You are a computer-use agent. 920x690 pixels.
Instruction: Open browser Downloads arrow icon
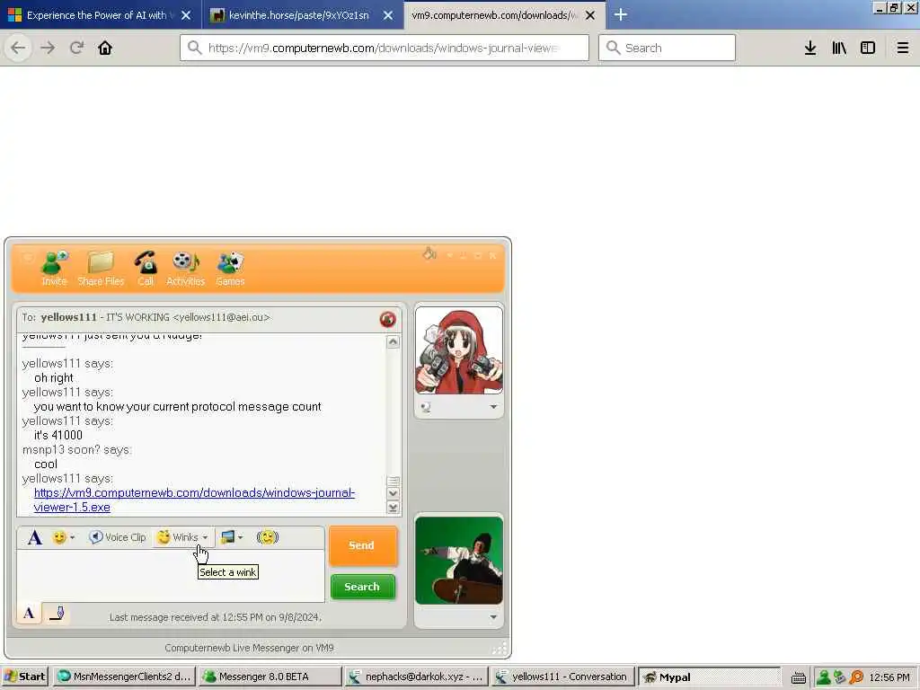pyautogui.click(x=810, y=48)
